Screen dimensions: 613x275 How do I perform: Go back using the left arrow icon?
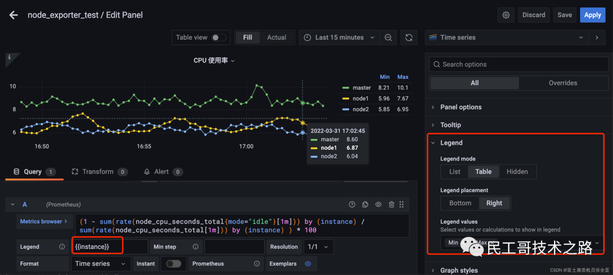(14, 15)
